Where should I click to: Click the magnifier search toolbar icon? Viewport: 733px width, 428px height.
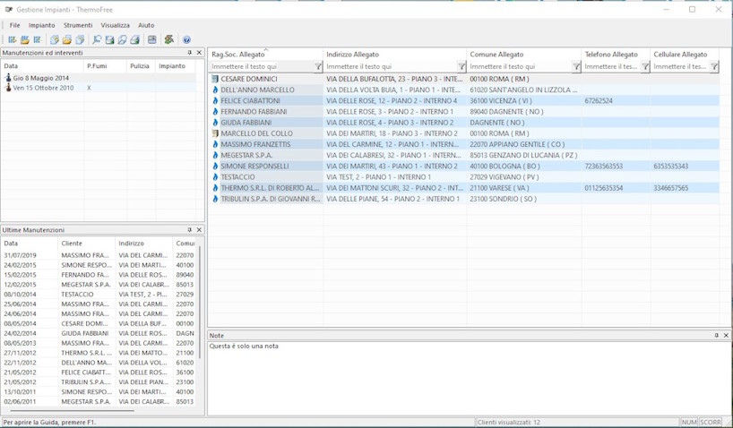(97, 39)
